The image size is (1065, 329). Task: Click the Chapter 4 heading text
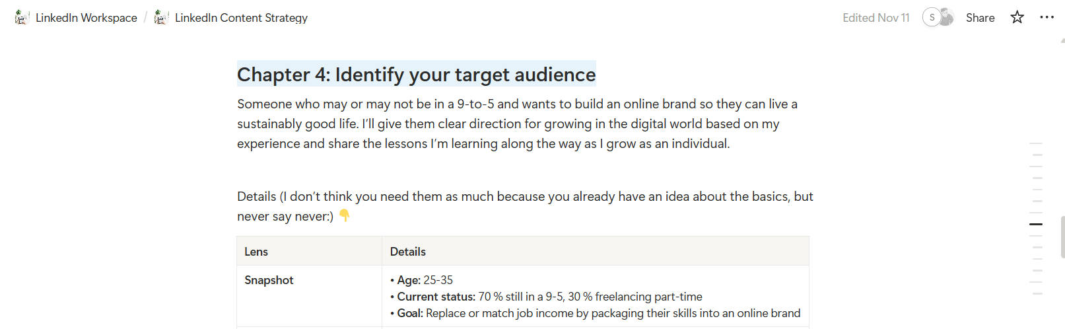[x=416, y=75]
